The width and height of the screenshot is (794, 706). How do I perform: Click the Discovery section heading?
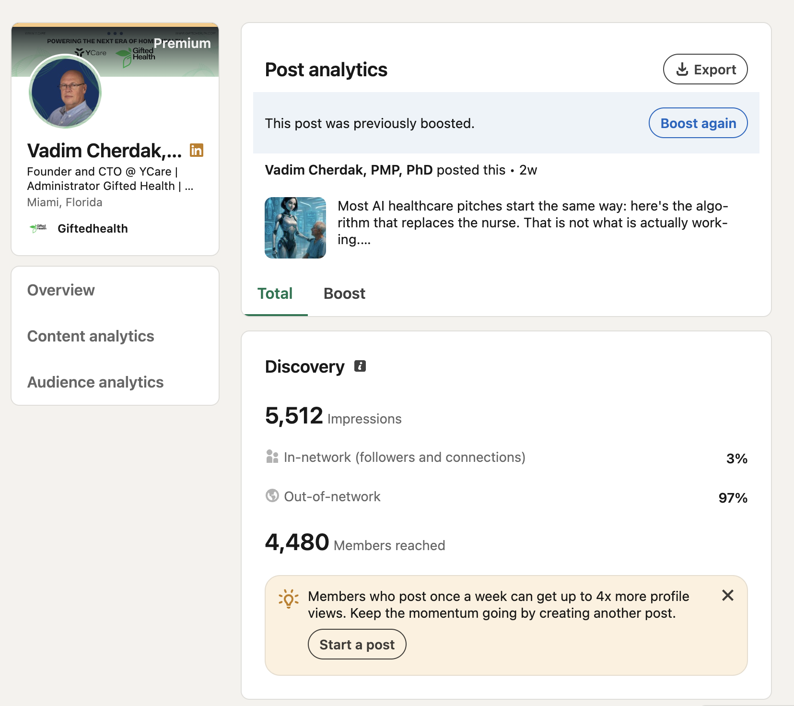(x=304, y=366)
